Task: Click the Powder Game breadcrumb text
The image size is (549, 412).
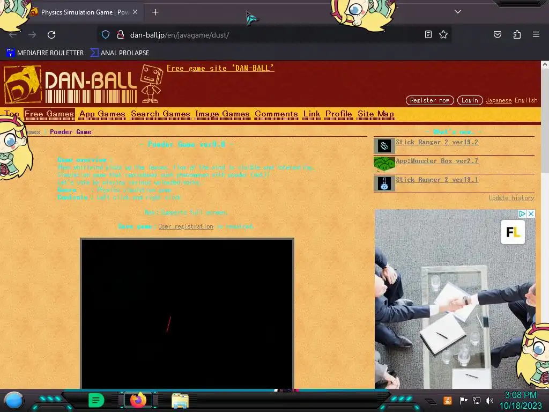Action: tap(70, 132)
